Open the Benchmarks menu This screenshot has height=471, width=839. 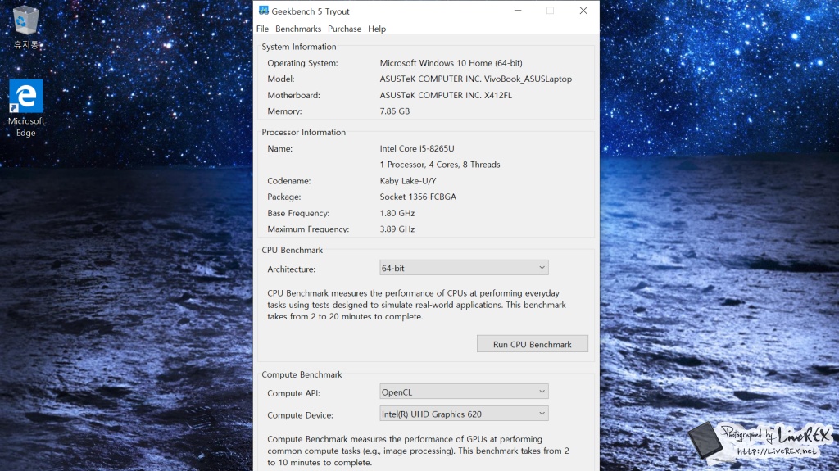point(298,29)
